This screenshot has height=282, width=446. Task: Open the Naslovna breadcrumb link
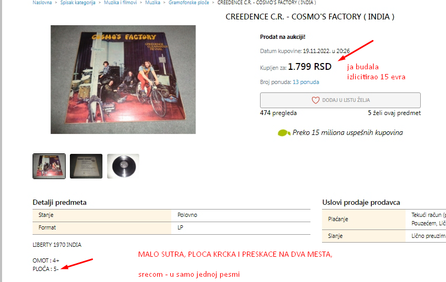point(42,3)
